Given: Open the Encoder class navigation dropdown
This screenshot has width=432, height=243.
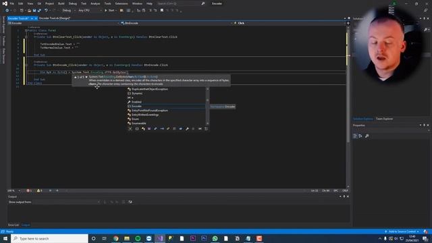Looking at the screenshot, I should coord(64,23).
